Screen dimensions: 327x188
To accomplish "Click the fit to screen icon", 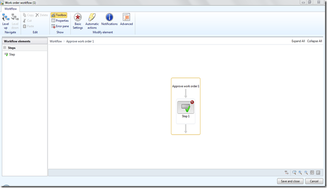I will coord(312,172).
